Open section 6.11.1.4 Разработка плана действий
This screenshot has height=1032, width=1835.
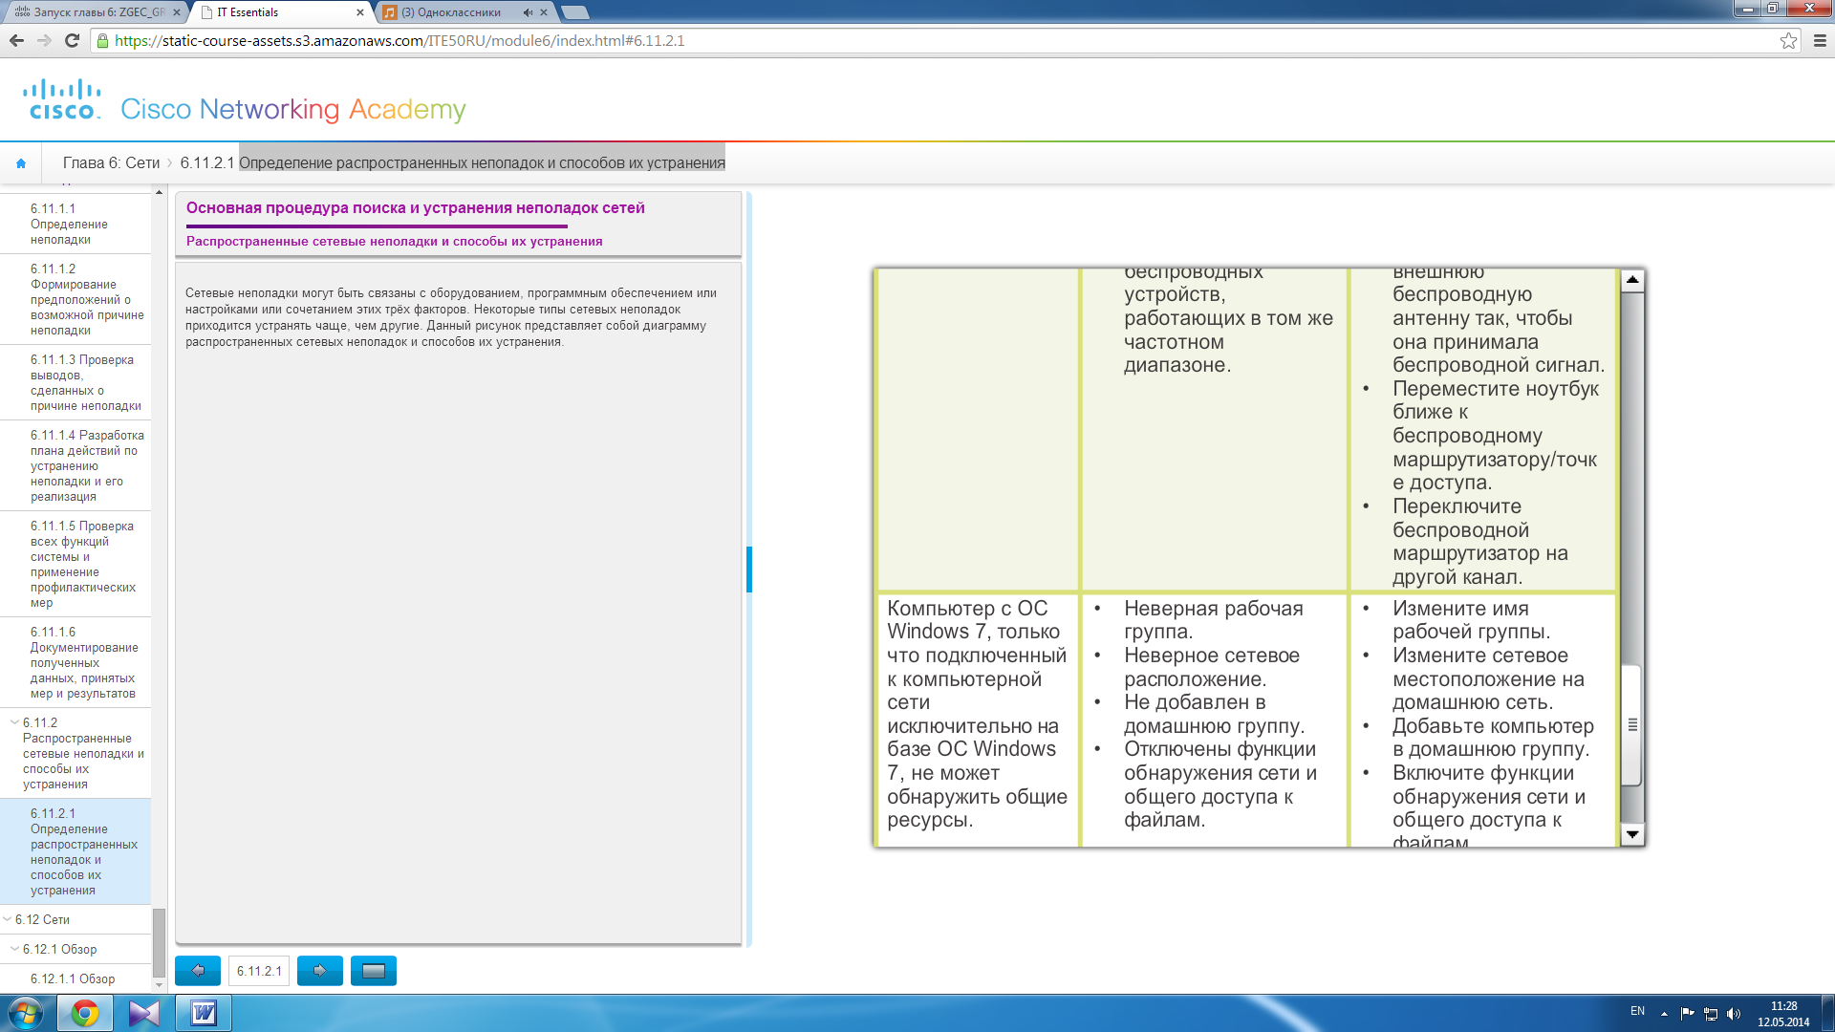[x=76, y=465]
